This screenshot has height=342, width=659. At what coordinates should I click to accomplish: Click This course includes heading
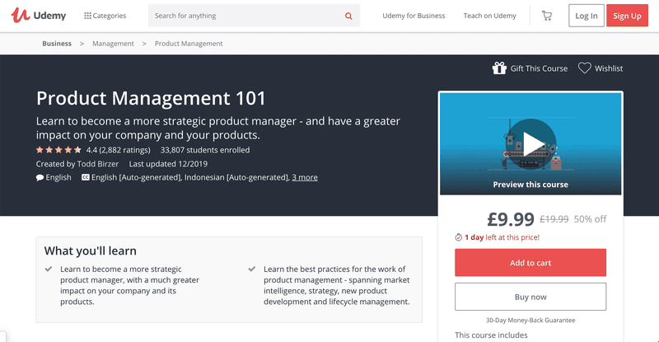(x=491, y=335)
